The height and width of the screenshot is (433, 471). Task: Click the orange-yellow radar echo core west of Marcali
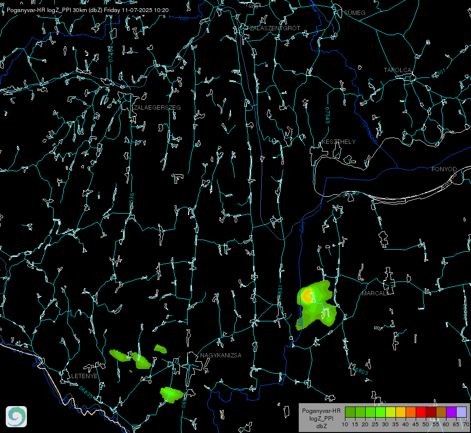pyautogui.click(x=307, y=296)
